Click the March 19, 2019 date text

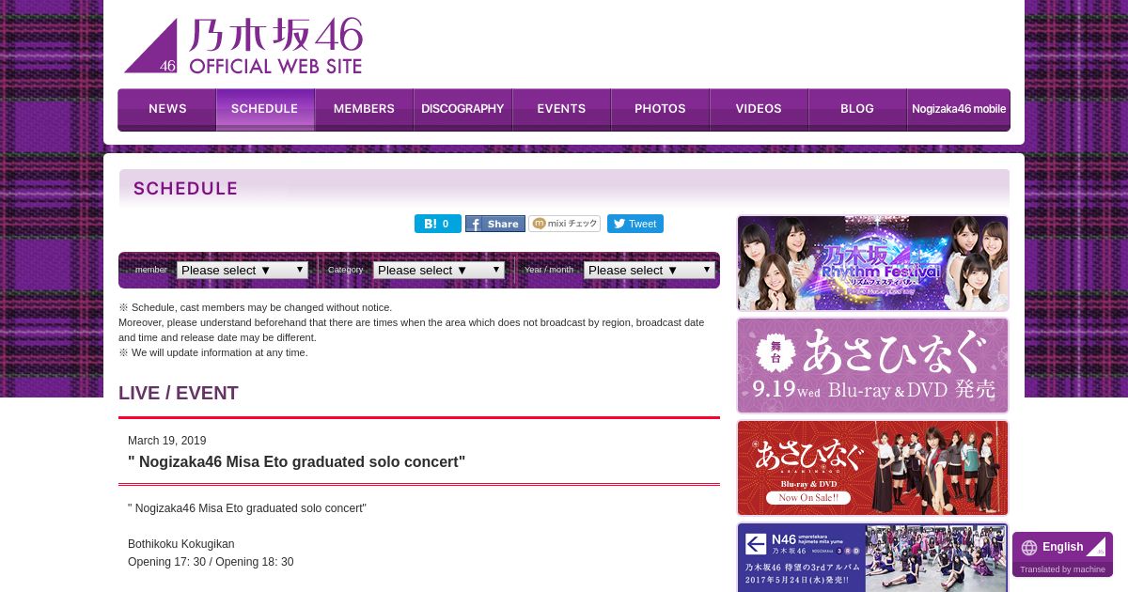[167, 441]
